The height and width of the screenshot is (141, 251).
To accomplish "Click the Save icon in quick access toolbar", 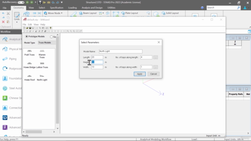I will (40, 2).
